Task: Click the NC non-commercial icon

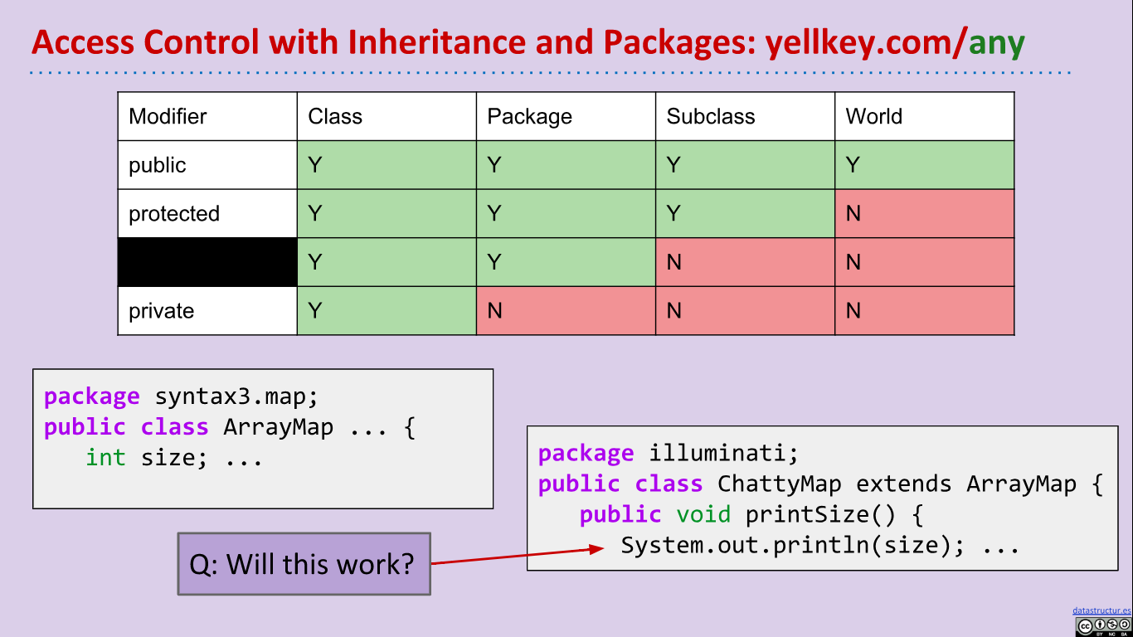Action: (x=1112, y=624)
